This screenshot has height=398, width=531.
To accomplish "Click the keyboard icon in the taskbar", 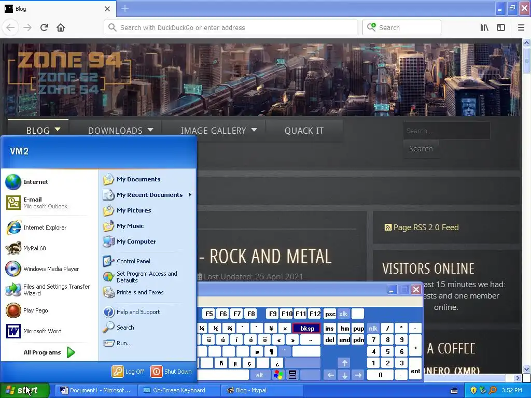I will pos(454,391).
